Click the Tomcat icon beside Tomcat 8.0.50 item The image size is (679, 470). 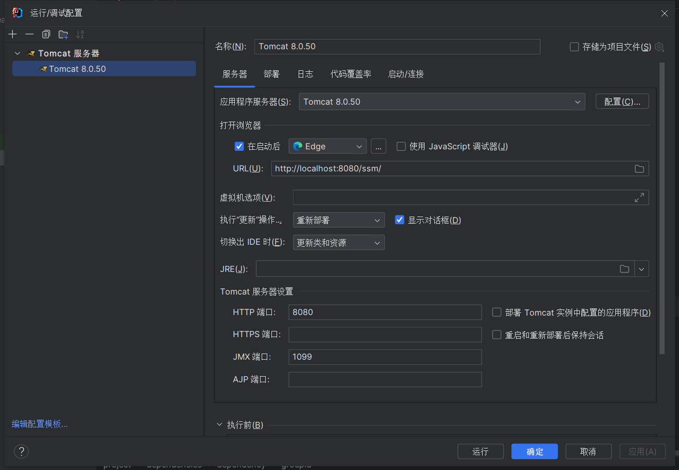(x=44, y=69)
